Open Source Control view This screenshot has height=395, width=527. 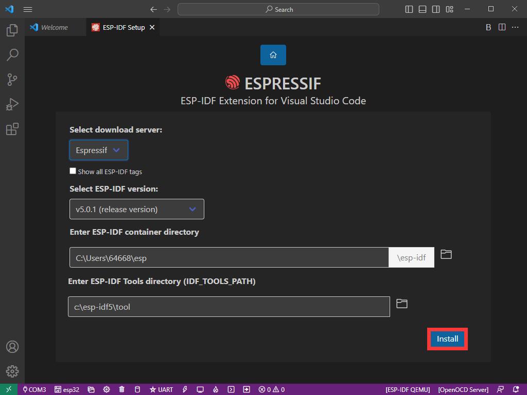click(12, 80)
